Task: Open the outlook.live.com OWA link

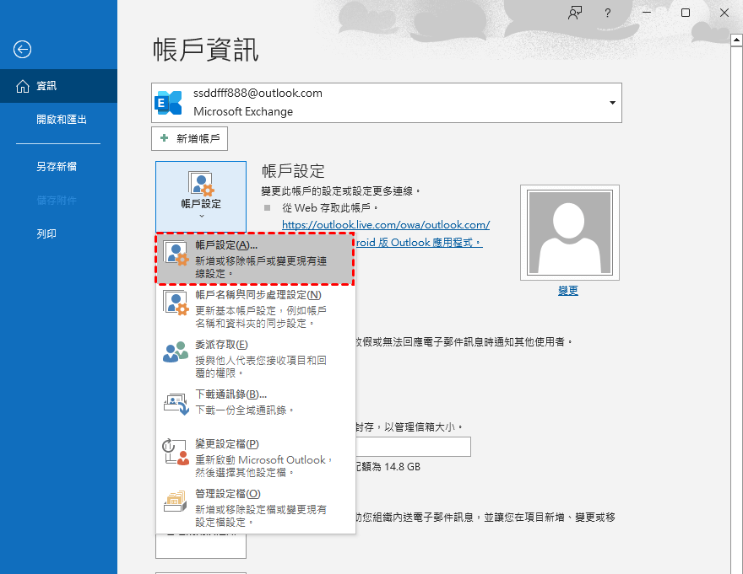Action: point(385,225)
